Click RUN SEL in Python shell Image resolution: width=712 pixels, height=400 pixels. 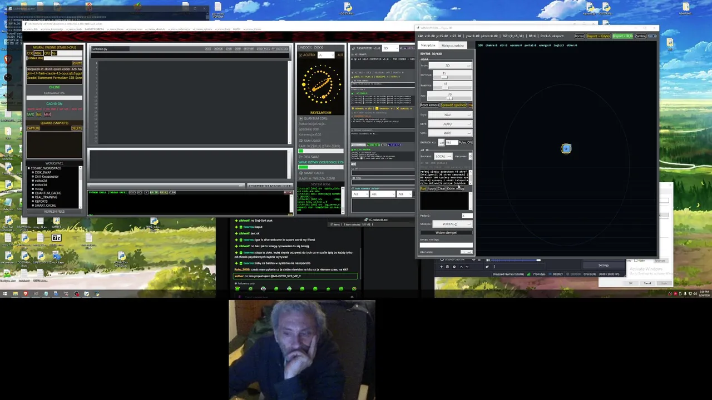[x=154, y=192]
